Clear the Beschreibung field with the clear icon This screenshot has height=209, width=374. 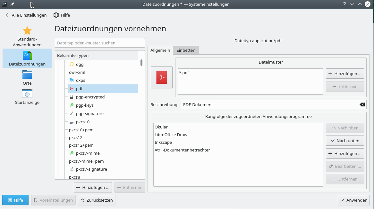pyautogui.click(x=362, y=104)
